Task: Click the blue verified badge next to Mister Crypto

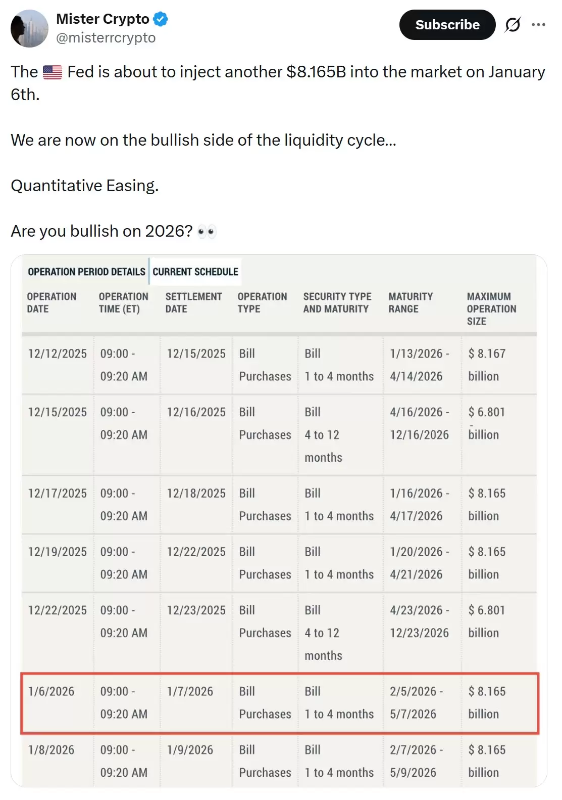Action: click(161, 19)
